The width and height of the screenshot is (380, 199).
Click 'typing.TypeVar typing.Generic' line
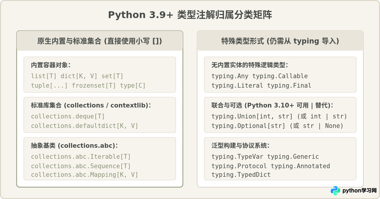265,157
